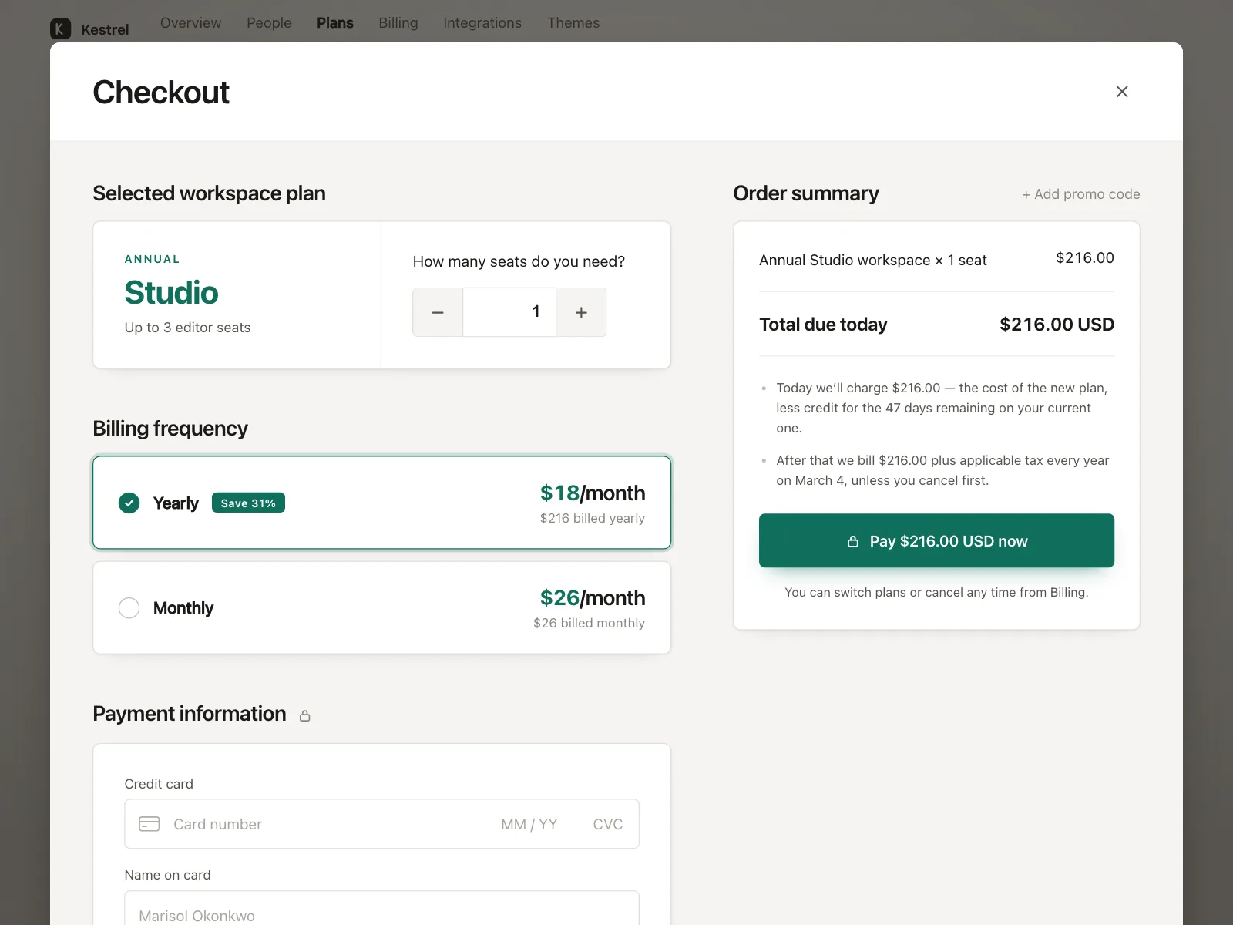
Task: Click the CVC field
Action: tap(608, 824)
